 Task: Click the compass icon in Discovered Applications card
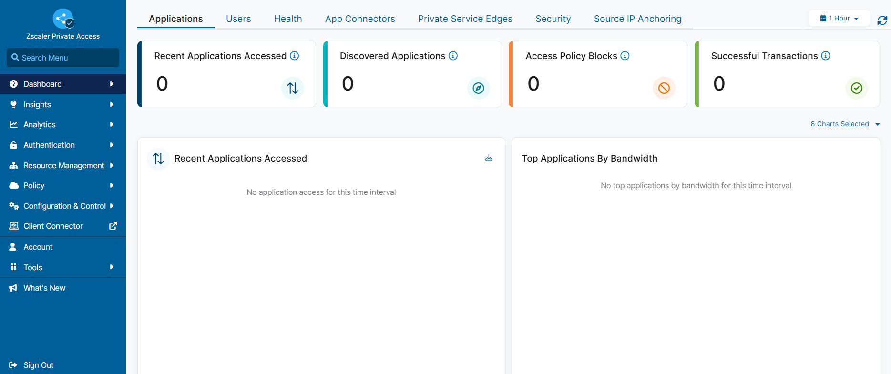[x=478, y=88]
